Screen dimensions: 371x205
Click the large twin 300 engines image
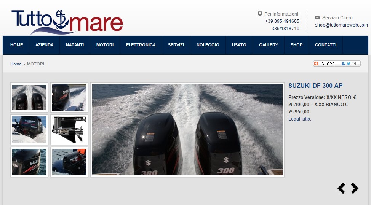tap(187, 130)
